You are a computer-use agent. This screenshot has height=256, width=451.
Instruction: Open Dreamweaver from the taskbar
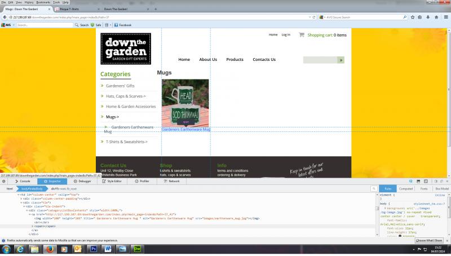(137, 249)
